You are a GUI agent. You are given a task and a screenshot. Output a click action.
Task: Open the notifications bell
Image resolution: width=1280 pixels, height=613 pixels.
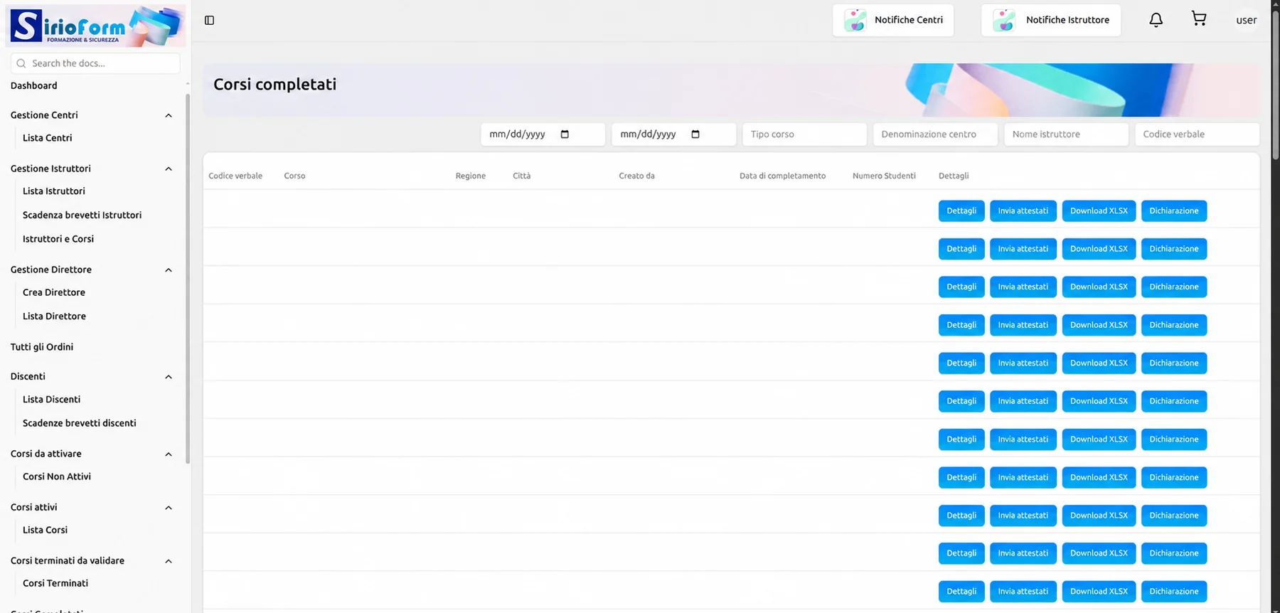1156,20
